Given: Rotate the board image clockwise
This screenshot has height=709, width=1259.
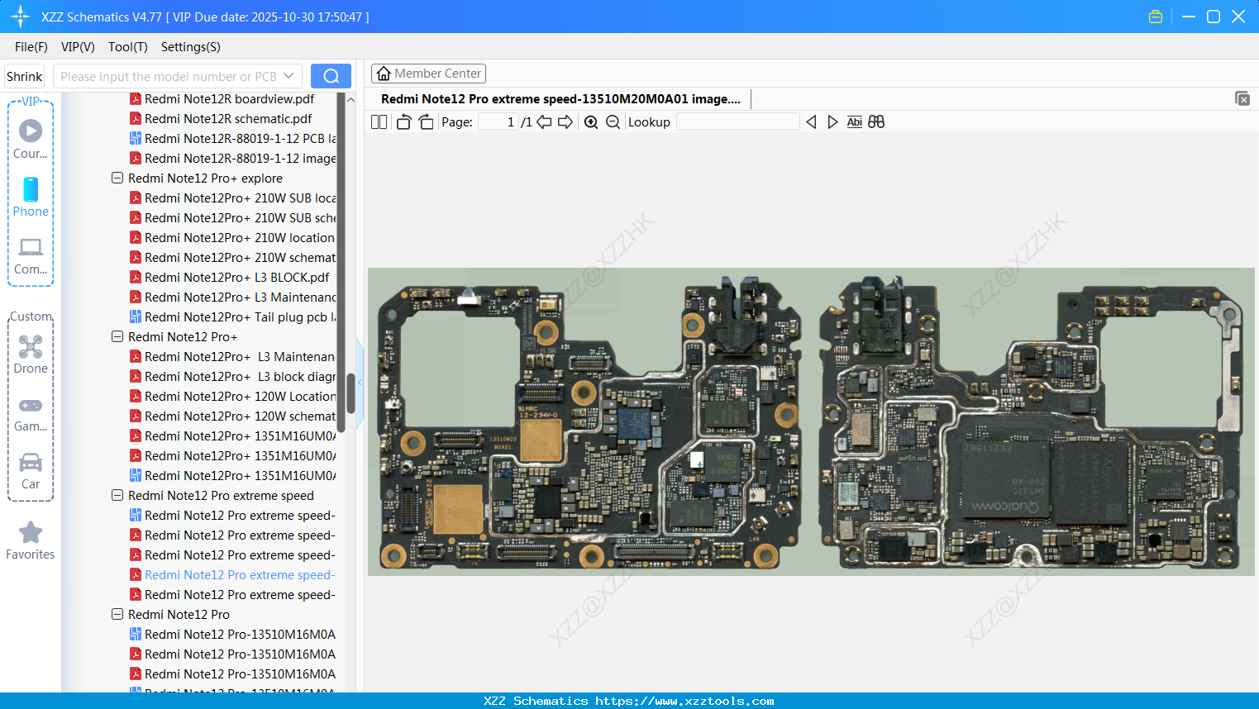Looking at the screenshot, I should (x=426, y=121).
